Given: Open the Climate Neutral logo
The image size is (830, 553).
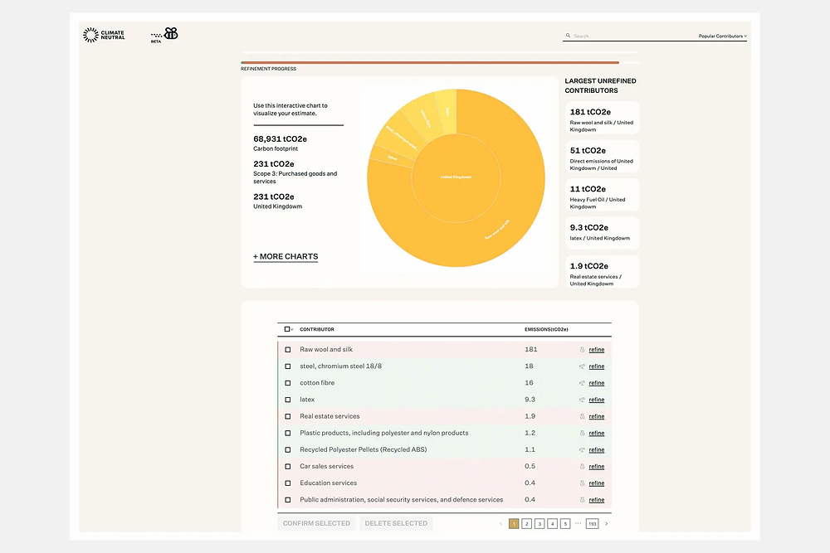Looking at the screenshot, I should 104,35.
